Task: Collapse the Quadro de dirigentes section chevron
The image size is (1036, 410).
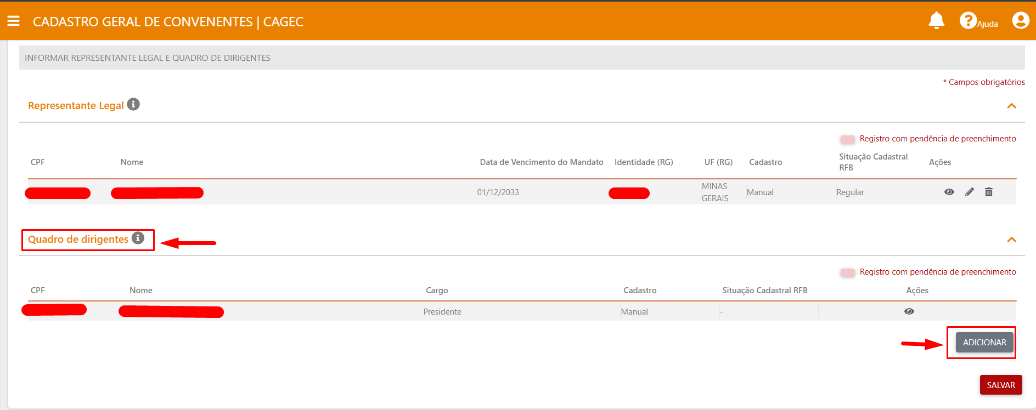Action: (1011, 240)
